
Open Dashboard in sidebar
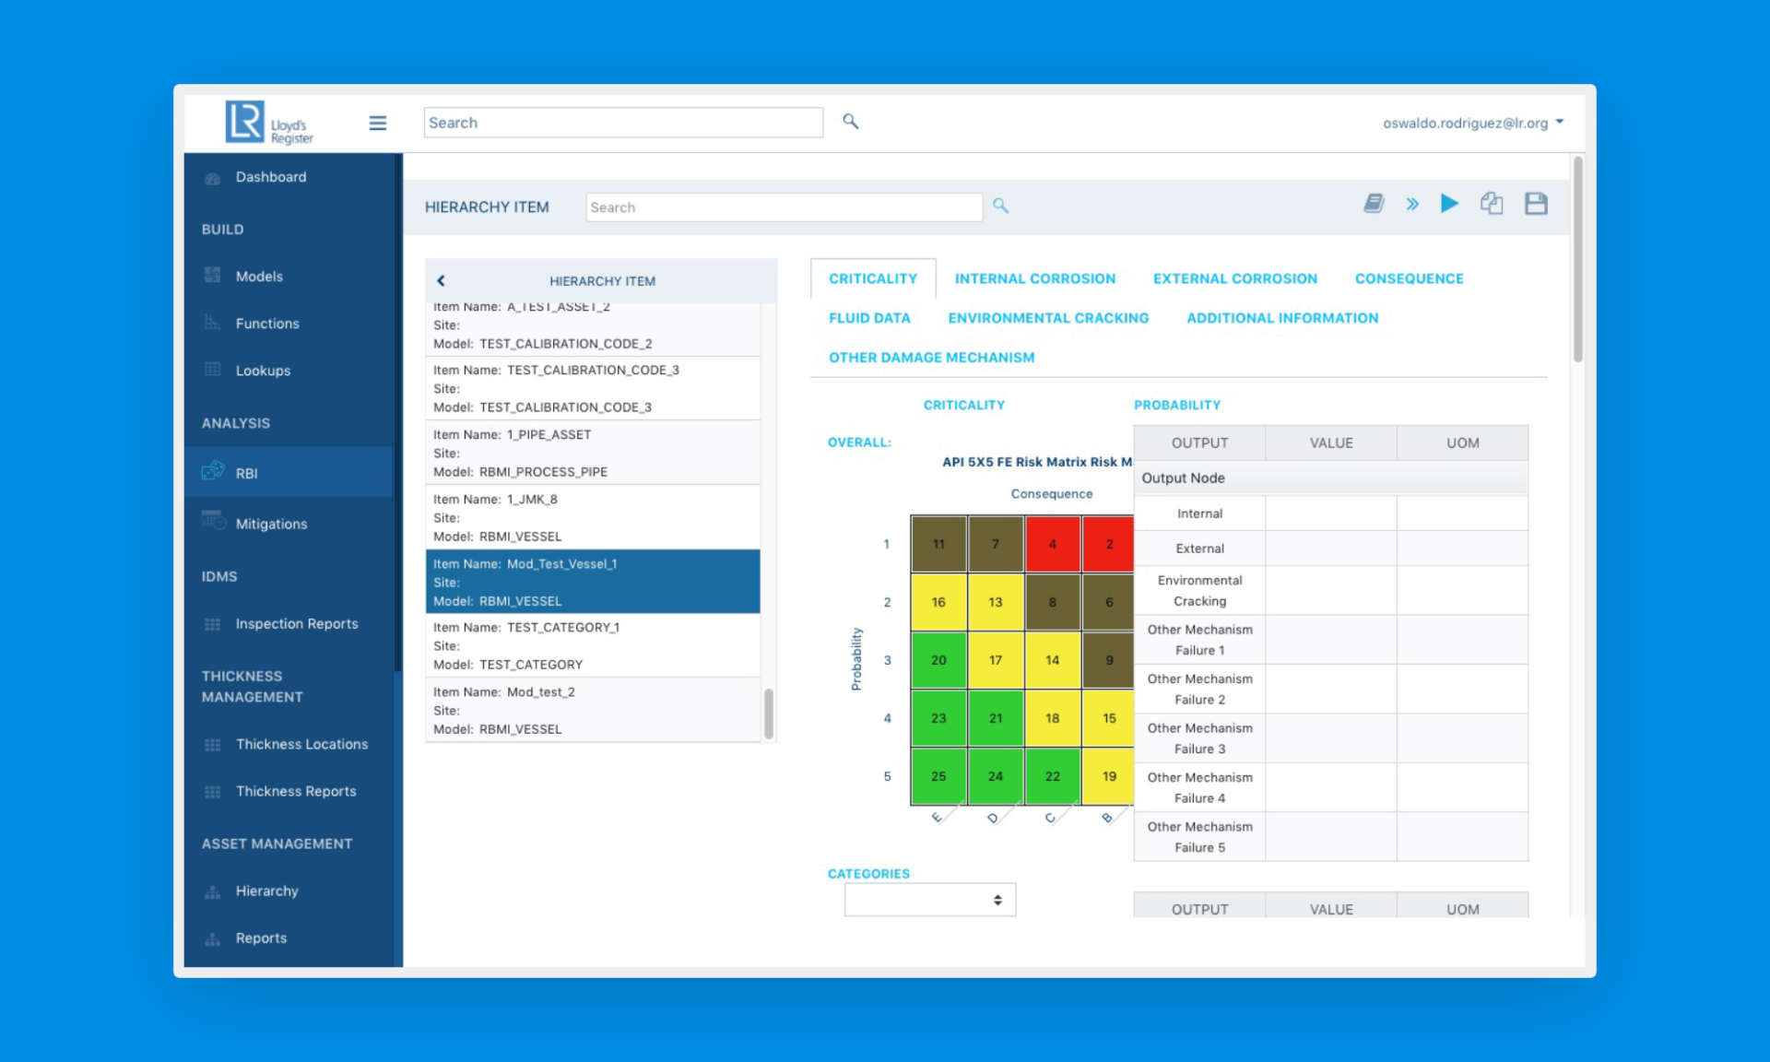point(270,177)
